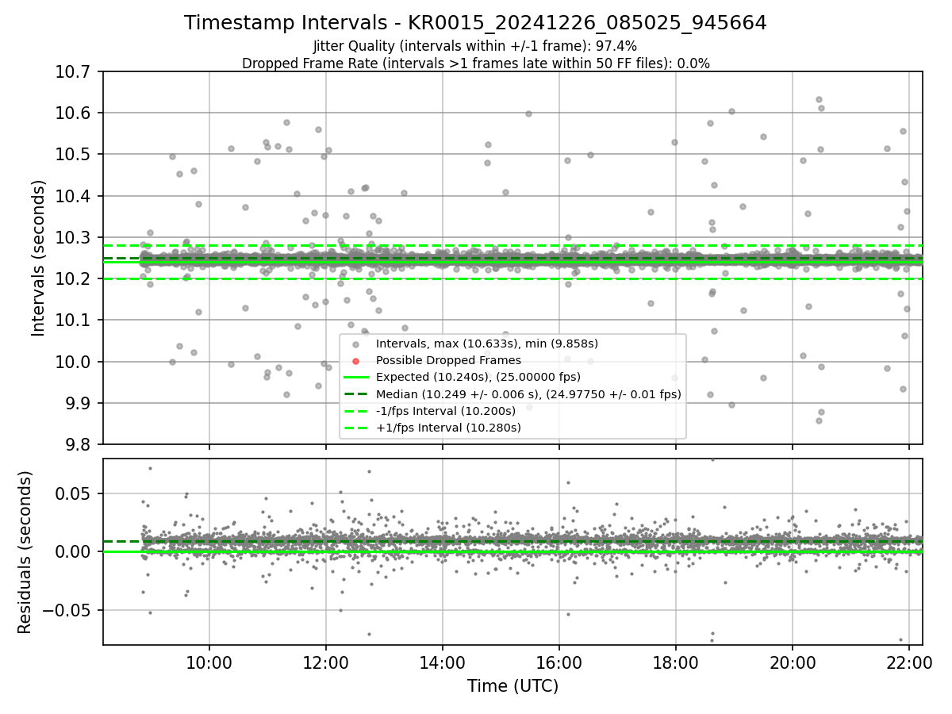This screenshot has height=714, width=952.
Task: Click the solid green 'Expected' legend line sample
Action: [356, 377]
